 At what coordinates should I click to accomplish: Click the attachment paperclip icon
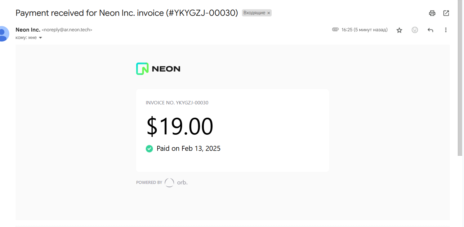tap(335, 30)
